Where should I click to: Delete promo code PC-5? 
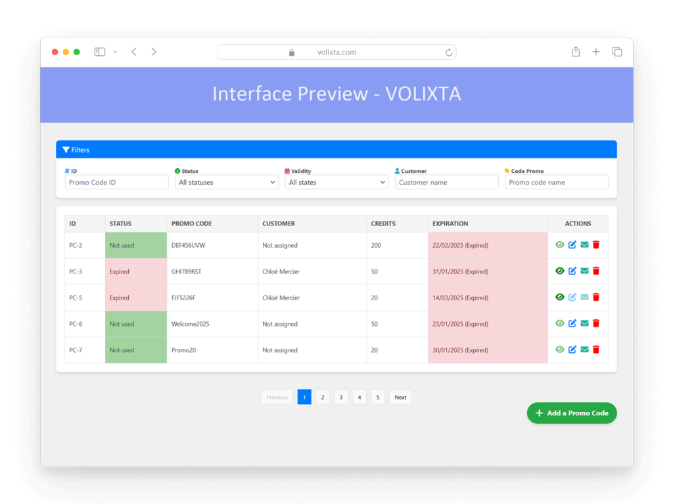(x=596, y=297)
